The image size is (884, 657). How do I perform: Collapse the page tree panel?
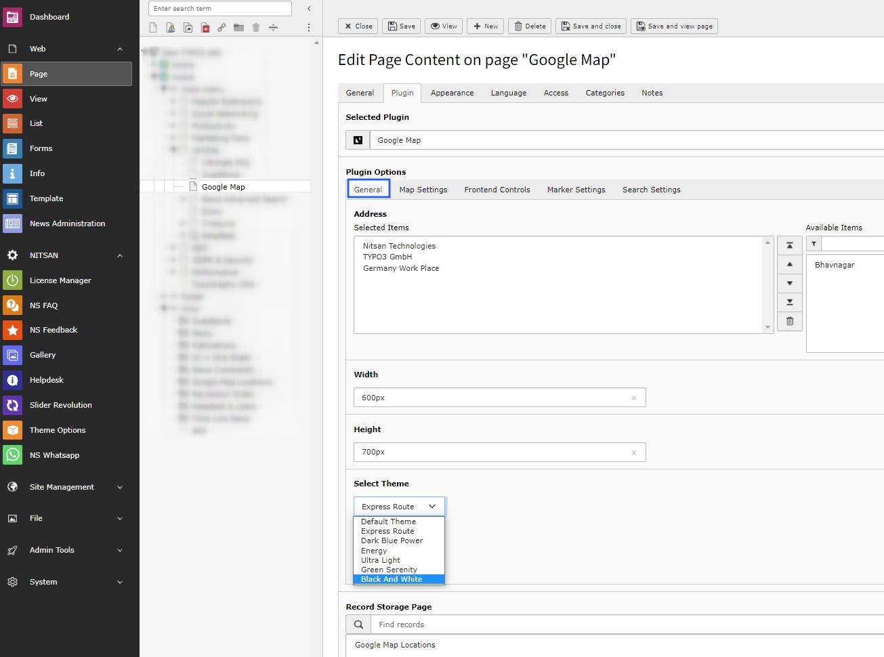309,9
